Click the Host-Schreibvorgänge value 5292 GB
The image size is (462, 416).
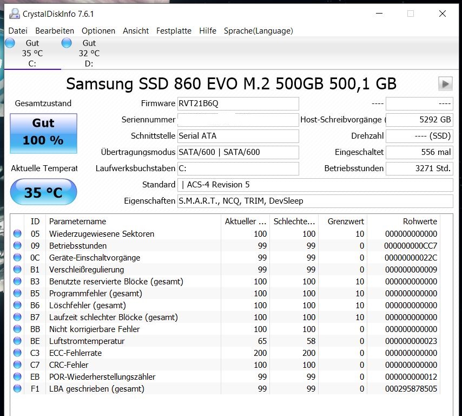click(x=420, y=120)
